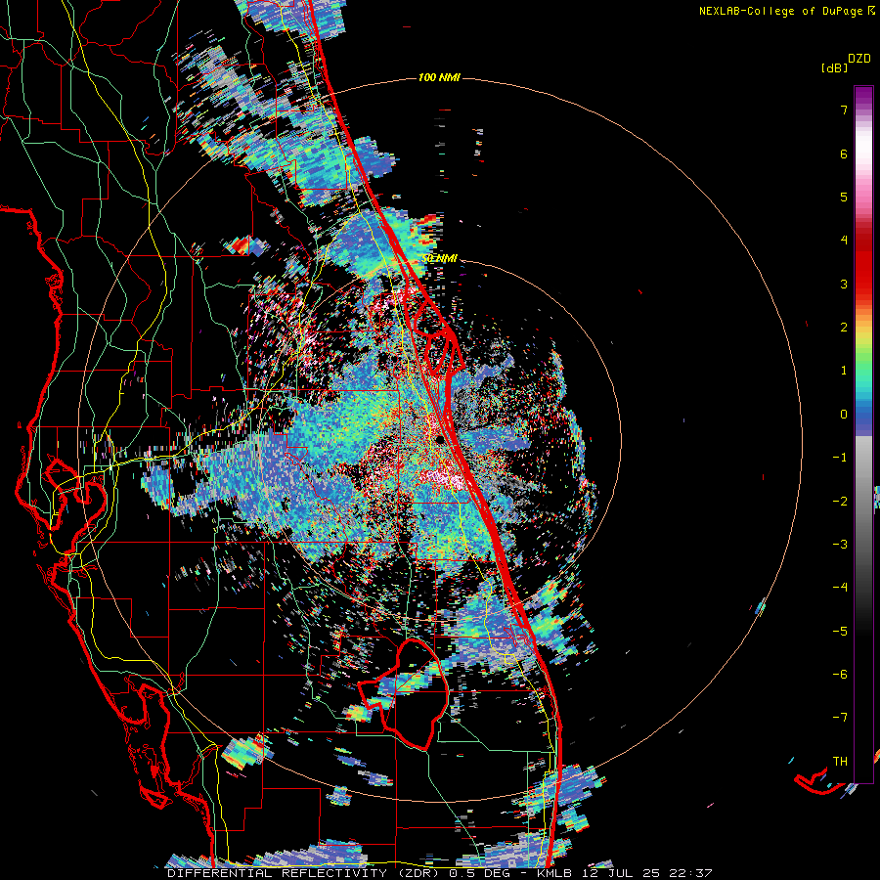
Task: Click the -1 label on the color scale
Action: (840, 458)
